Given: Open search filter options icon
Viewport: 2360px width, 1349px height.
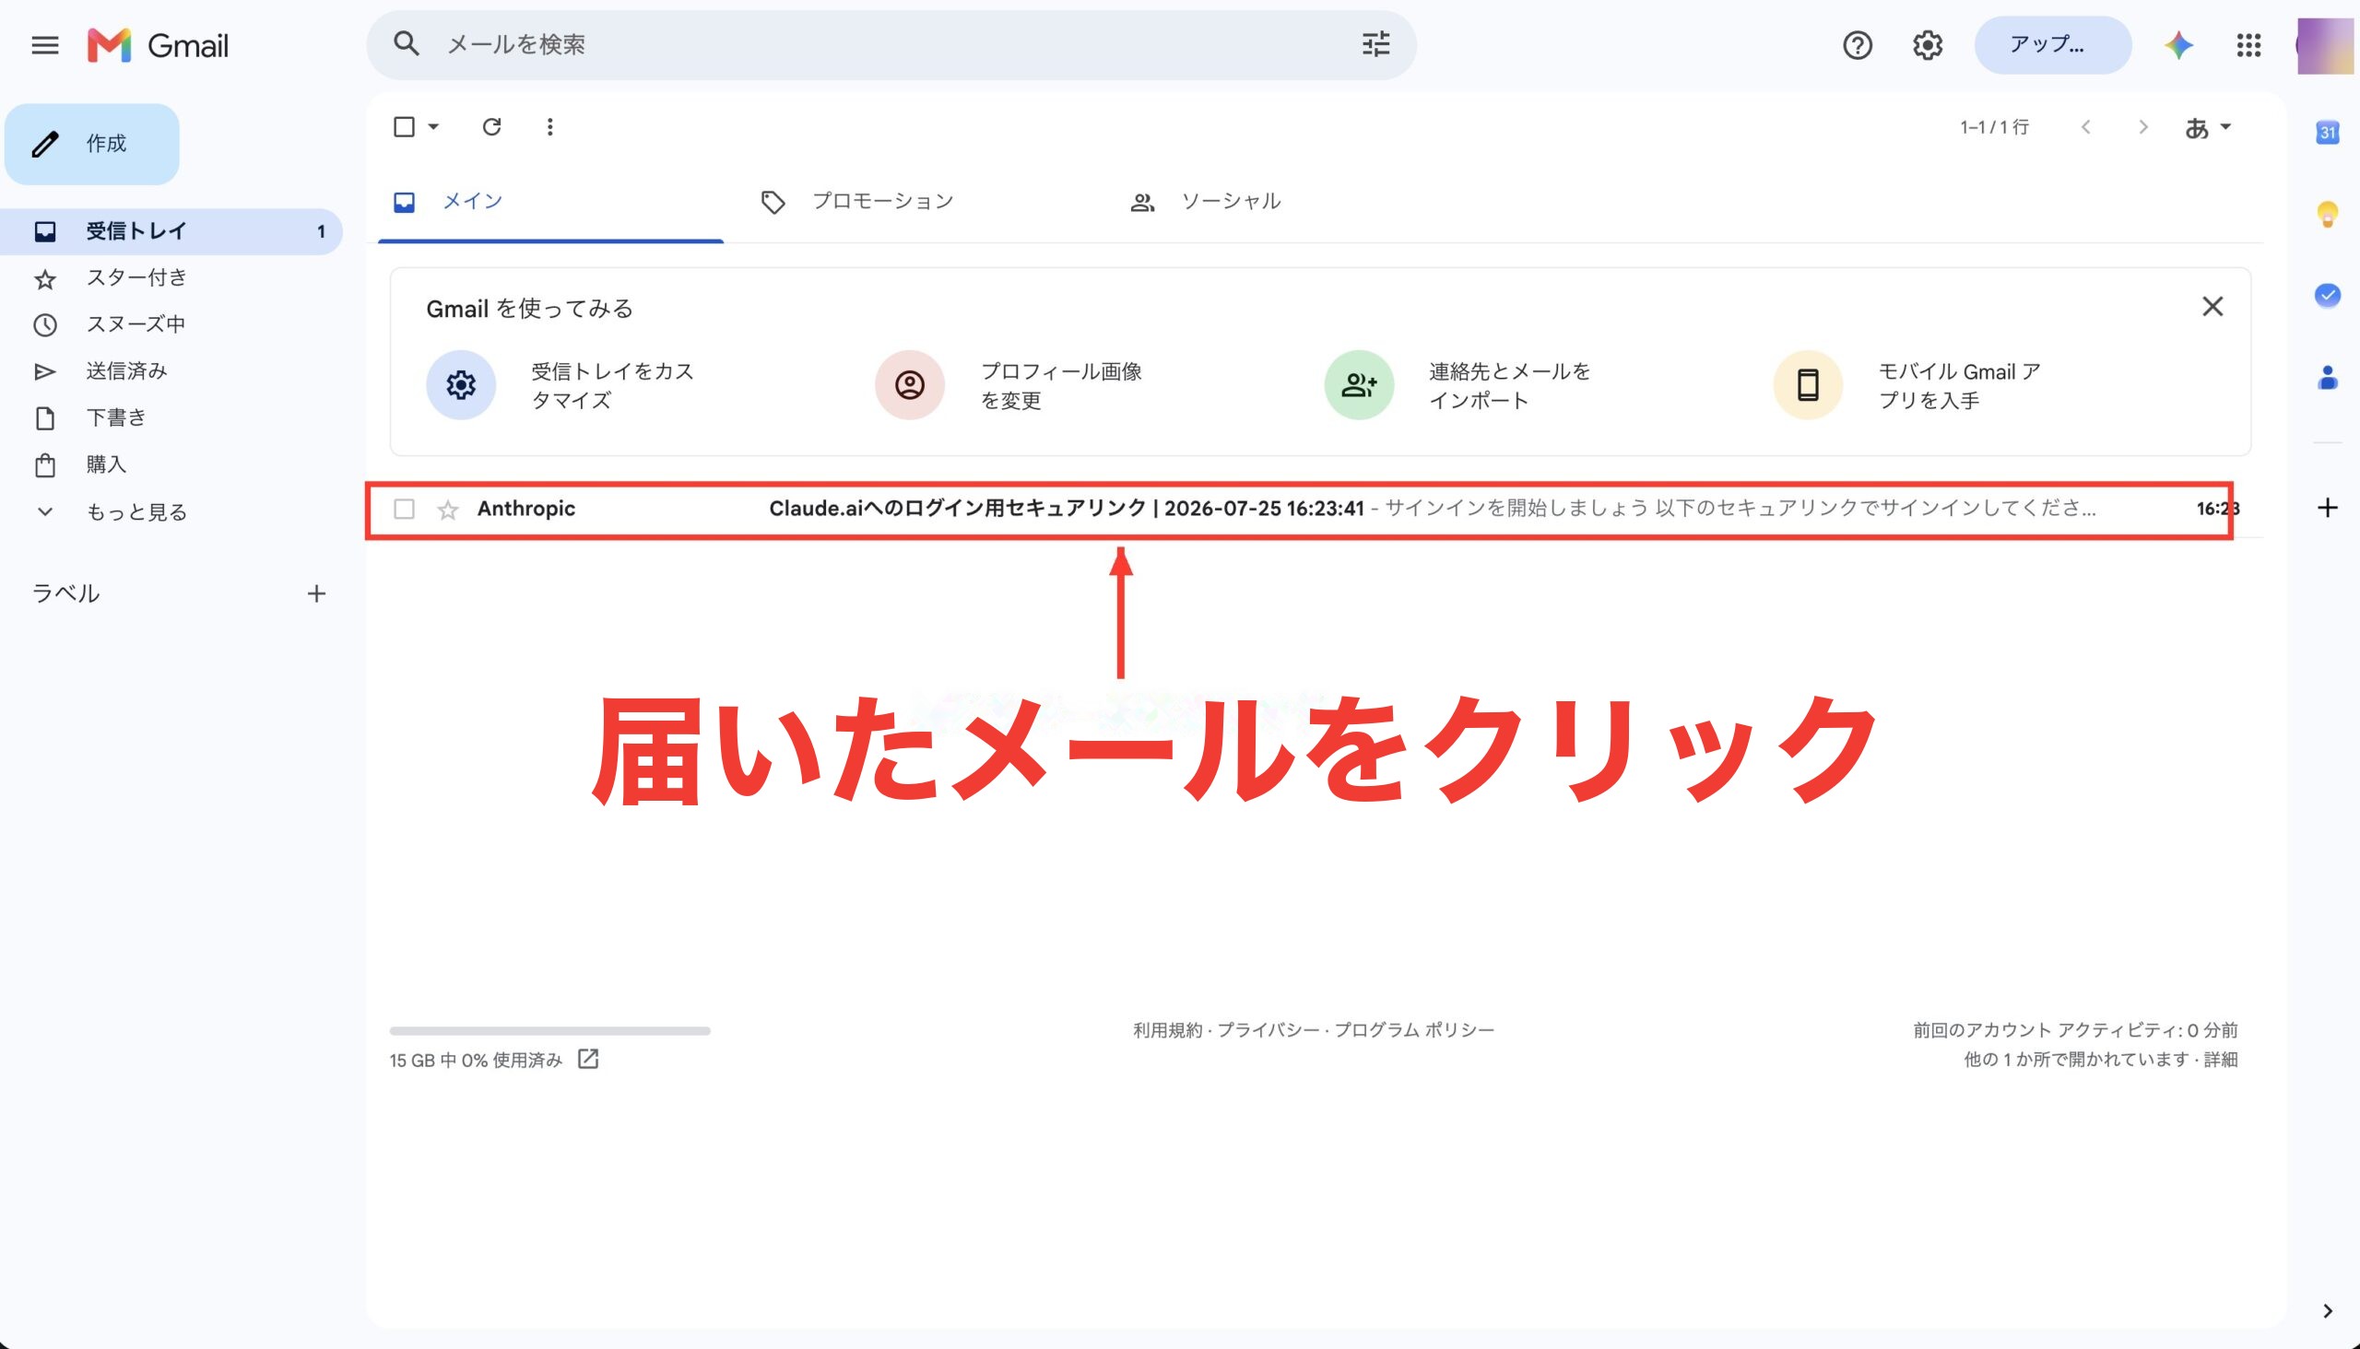Looking at the screenshot, I should point(1375,43).
